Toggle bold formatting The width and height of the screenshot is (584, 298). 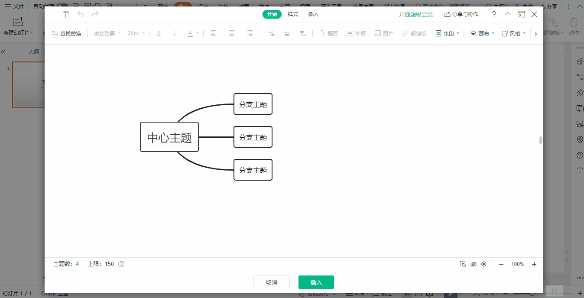click(159, 33)
